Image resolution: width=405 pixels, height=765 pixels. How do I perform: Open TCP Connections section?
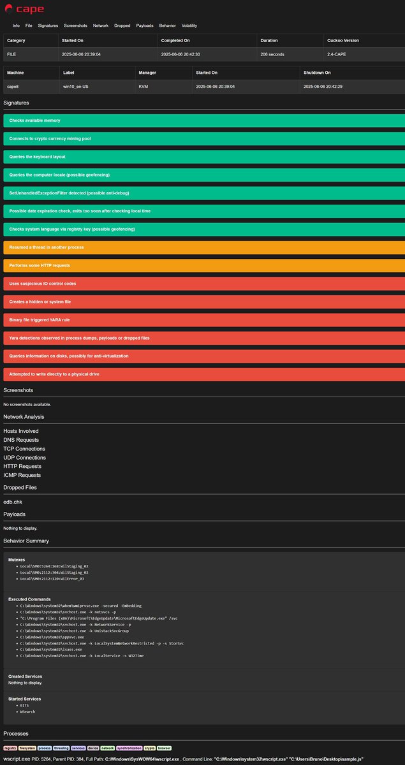point(25,449)
